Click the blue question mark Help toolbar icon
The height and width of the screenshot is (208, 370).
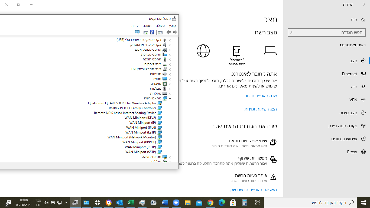click(x=152, y=32)
